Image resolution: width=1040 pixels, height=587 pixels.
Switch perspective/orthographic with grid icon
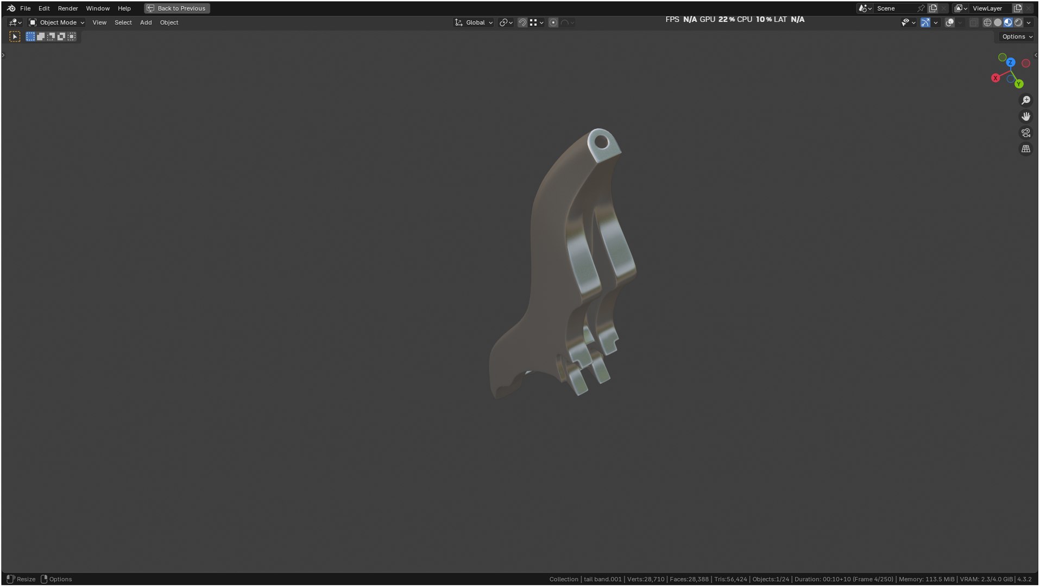(1025, 149)
